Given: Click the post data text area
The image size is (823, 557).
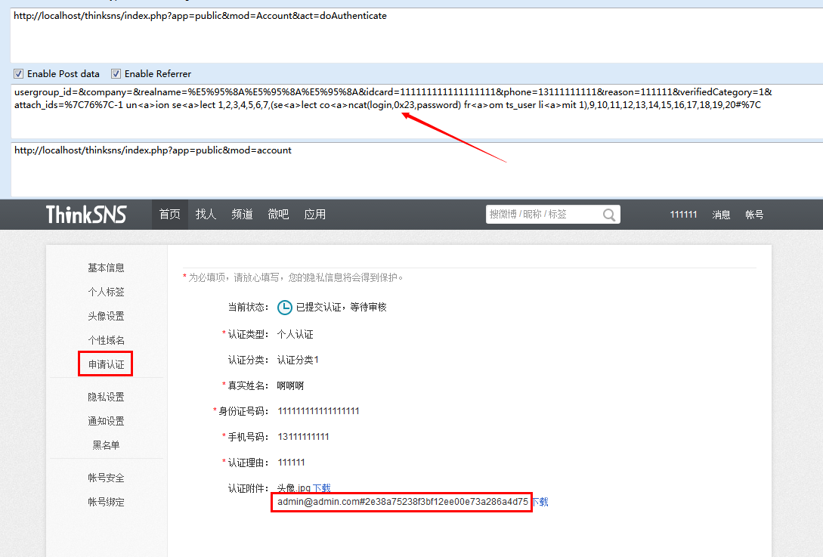Looking at the screenshot, I should 416,111.
